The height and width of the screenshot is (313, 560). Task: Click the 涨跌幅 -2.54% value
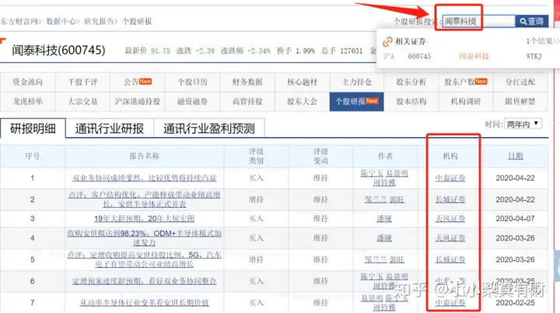pyautogui.click(x=259, y=51)
